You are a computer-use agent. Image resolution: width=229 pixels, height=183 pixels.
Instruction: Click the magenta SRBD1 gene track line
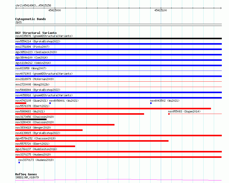coord(118,180)
